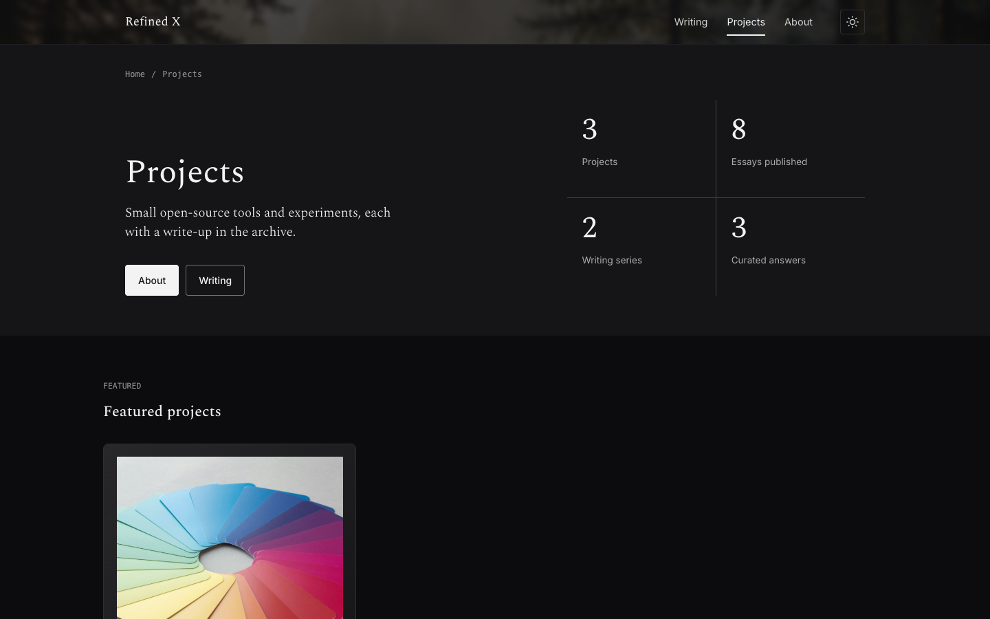
Task: Select the Projects nav tab
Action: pos(746,22)
